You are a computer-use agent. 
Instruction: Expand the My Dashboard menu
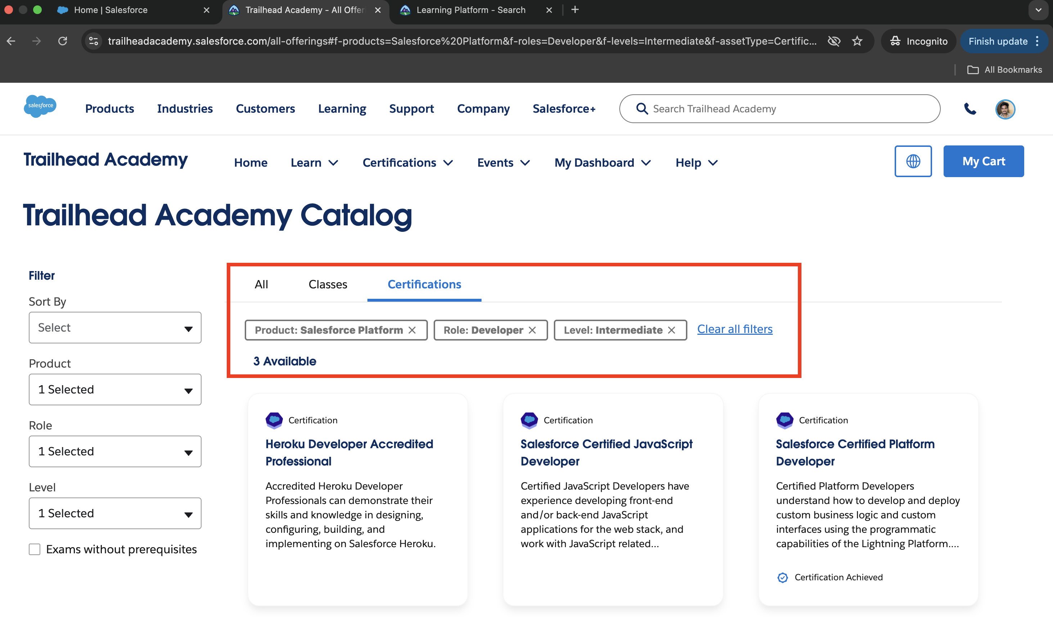point(602,163)
